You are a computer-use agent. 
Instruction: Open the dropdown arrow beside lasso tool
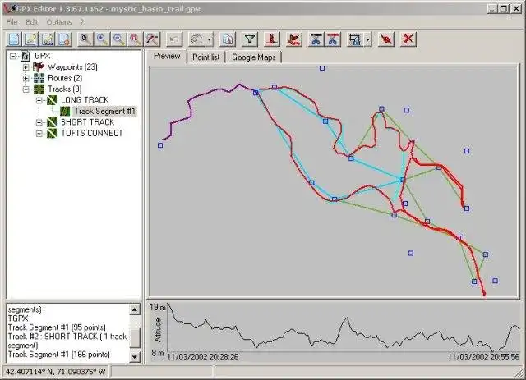[210, 39]
